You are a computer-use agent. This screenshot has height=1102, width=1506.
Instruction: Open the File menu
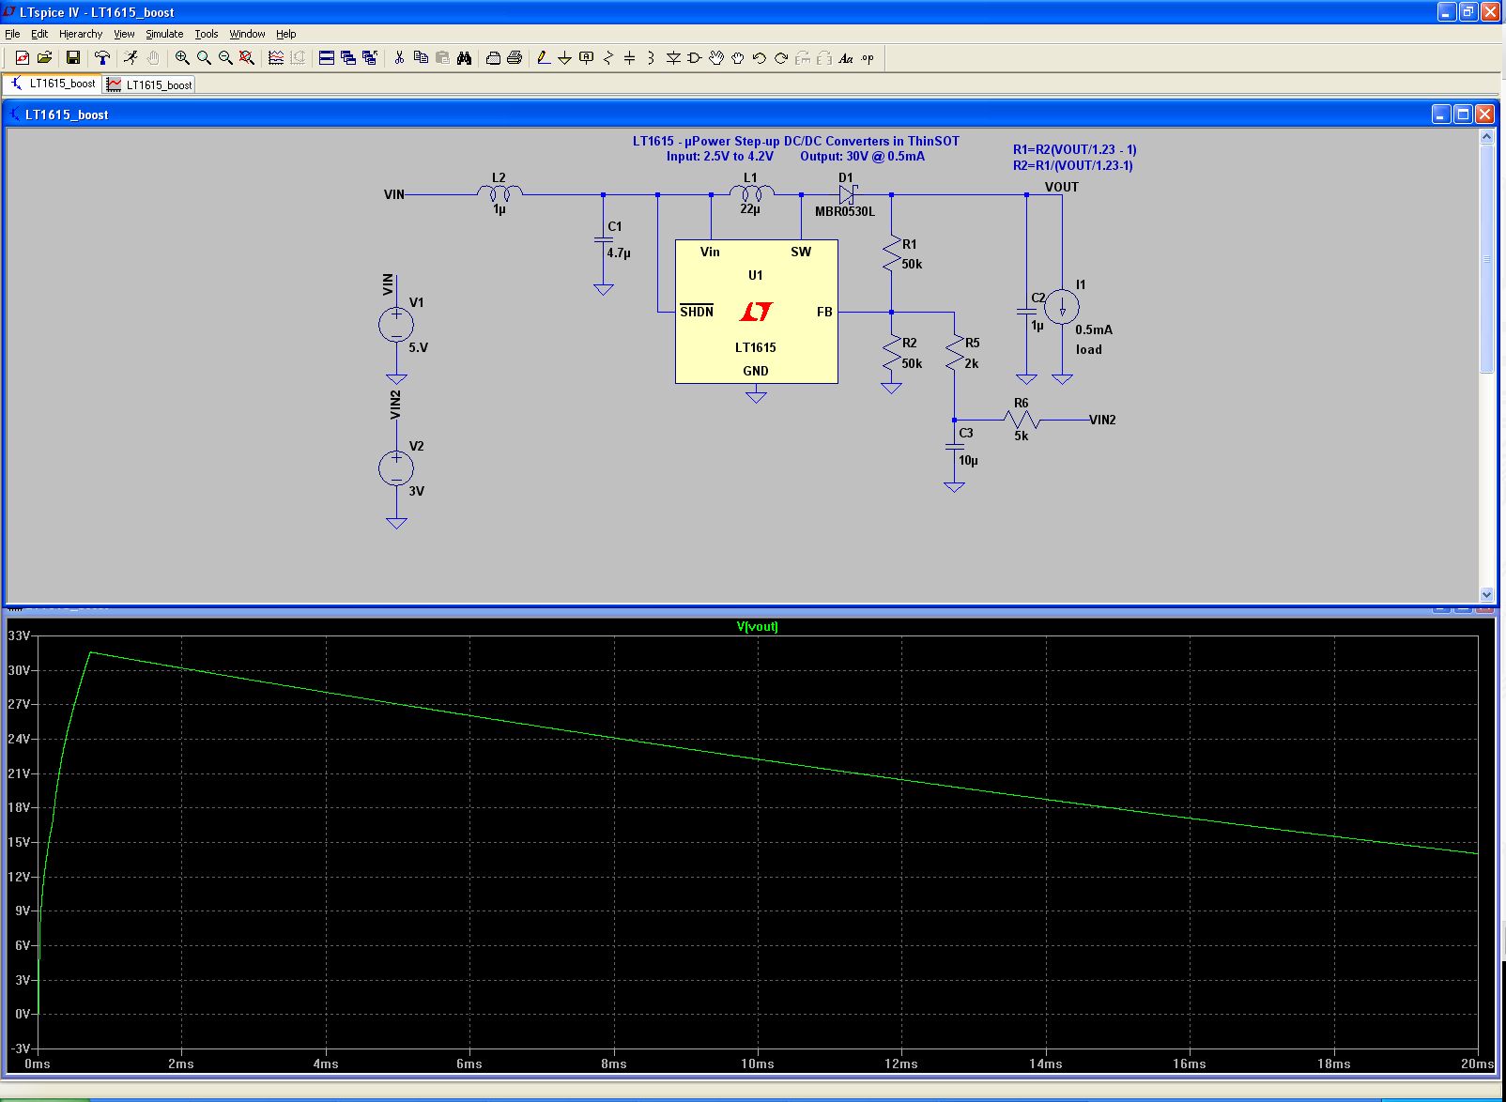pos(12,34)
